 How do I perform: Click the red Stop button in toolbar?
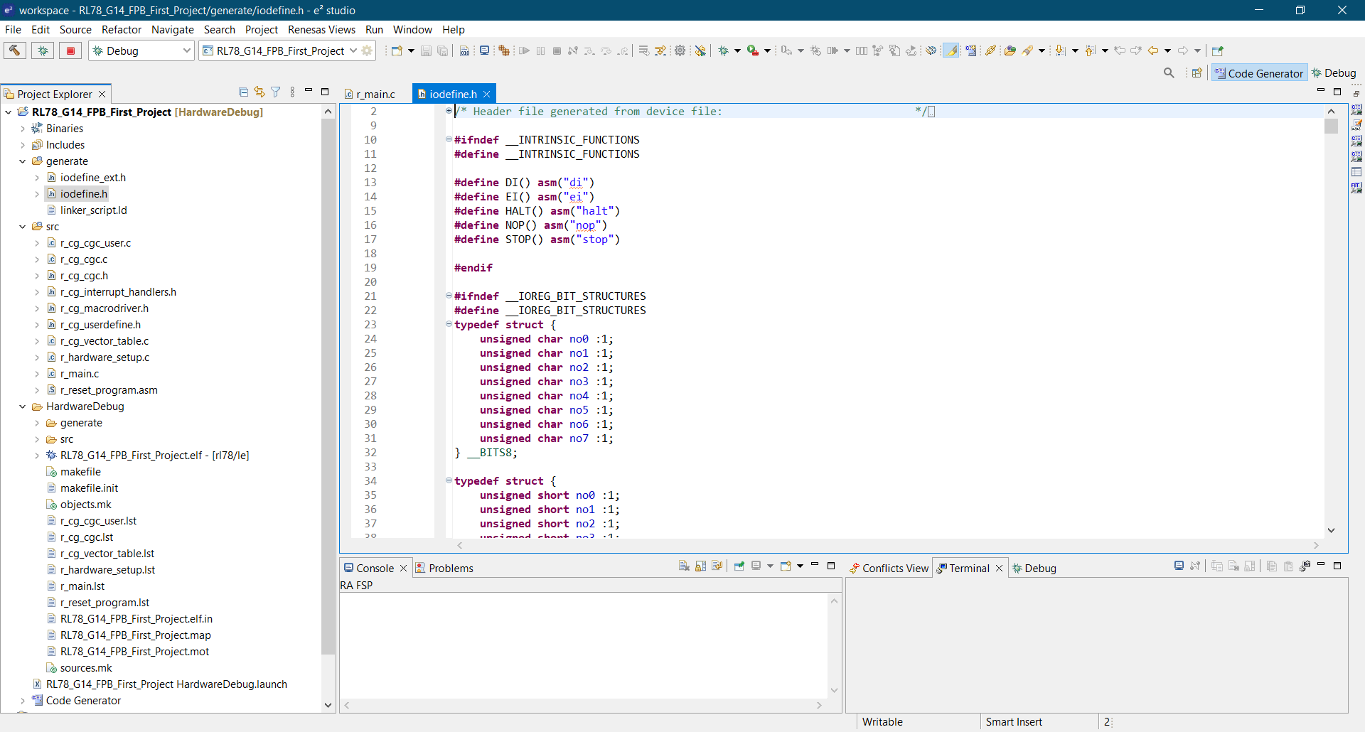pos(70,50)
